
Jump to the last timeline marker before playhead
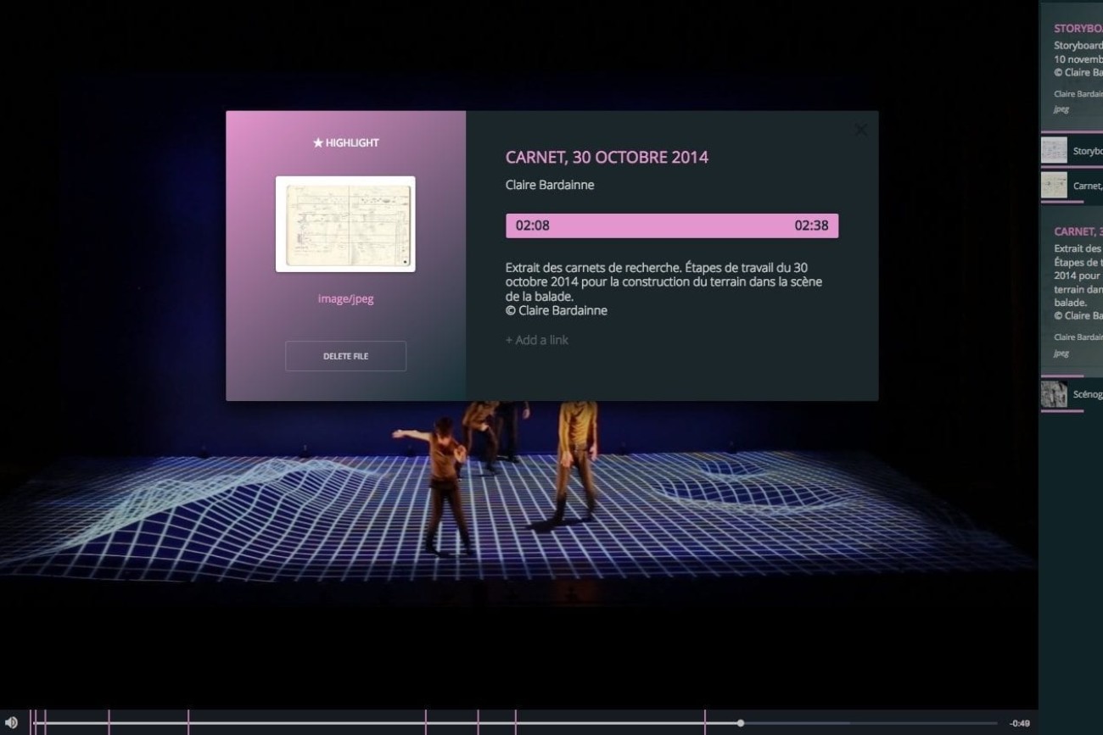click(x=704, y=723)
